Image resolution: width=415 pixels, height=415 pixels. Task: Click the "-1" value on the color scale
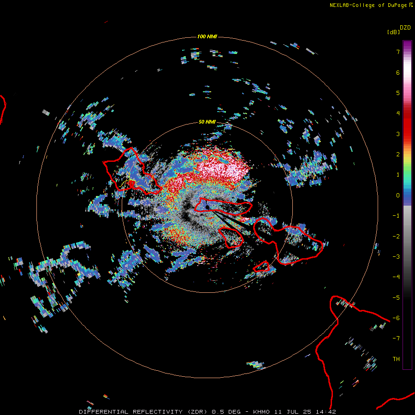(x=396, y=216)
